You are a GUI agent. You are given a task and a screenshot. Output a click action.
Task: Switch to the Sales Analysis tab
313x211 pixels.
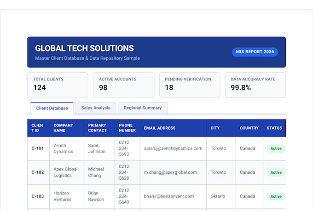(96, 108)
